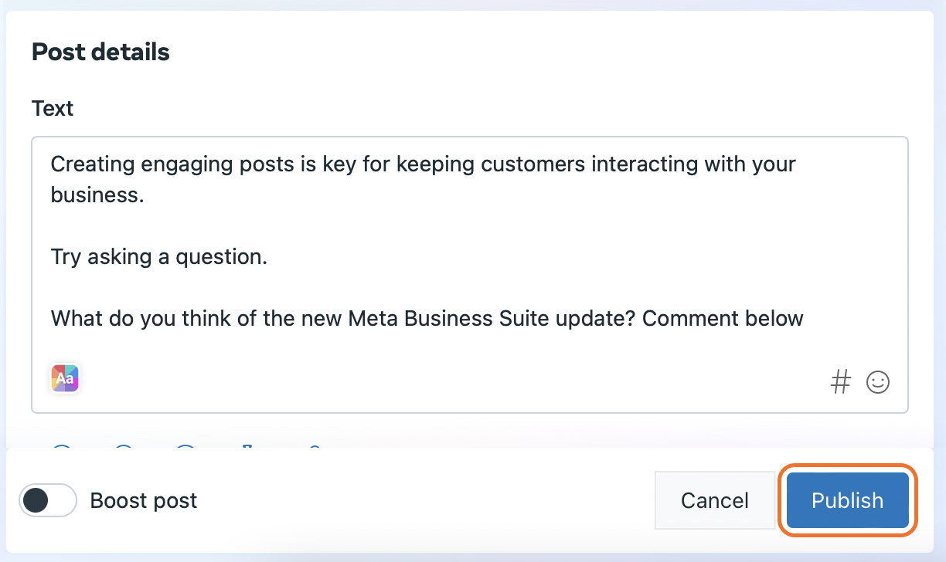
Task: Click the Text field label
Action: tap(53, 108)
